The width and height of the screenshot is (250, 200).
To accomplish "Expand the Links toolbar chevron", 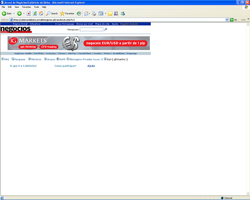I will [249, 19].
